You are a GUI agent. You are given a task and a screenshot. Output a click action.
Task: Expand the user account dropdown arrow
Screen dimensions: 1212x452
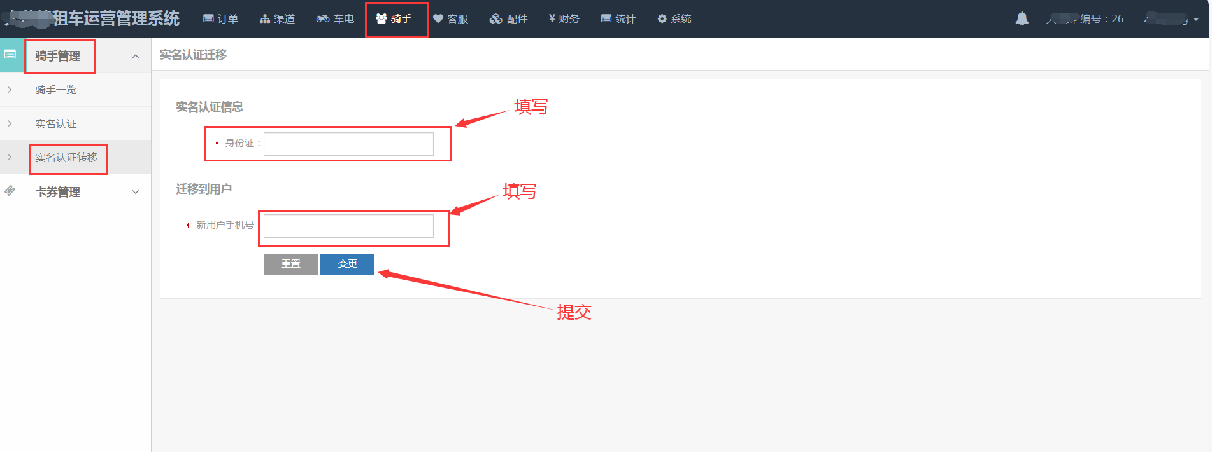click(x=1196, y=20)
